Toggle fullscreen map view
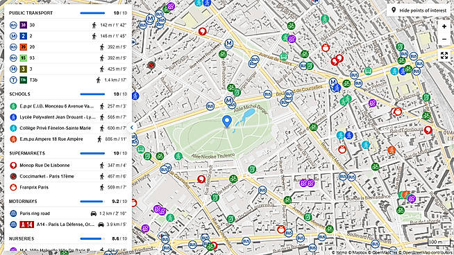Viewport: 454px width, 255px height. [x=444, y=55]
